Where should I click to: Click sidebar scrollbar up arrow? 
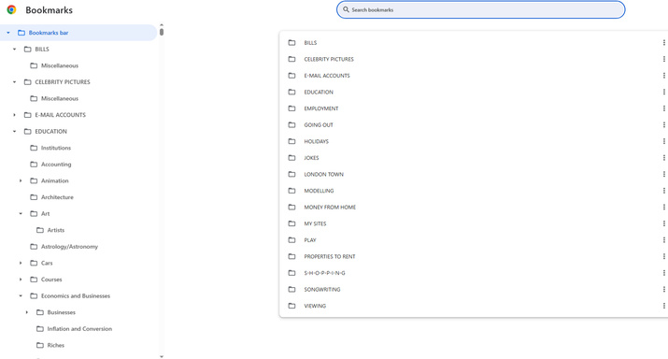pyautogui.click(x=162, y=24)
